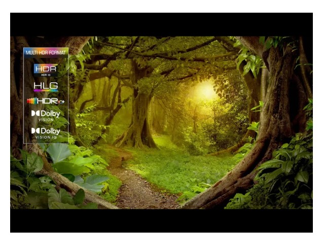Select the Dolby Vision logo
Image resolution: width=323 pixels, height=245 pixels.
pos(46,115)
